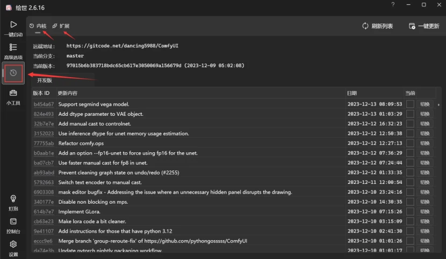Click the 一键更新 update button
This screenshot has height=259, width=446.
click(424, 26)
